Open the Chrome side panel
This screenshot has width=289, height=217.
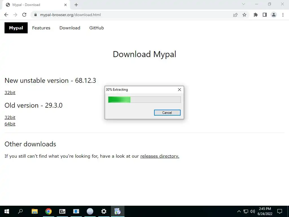265,15
